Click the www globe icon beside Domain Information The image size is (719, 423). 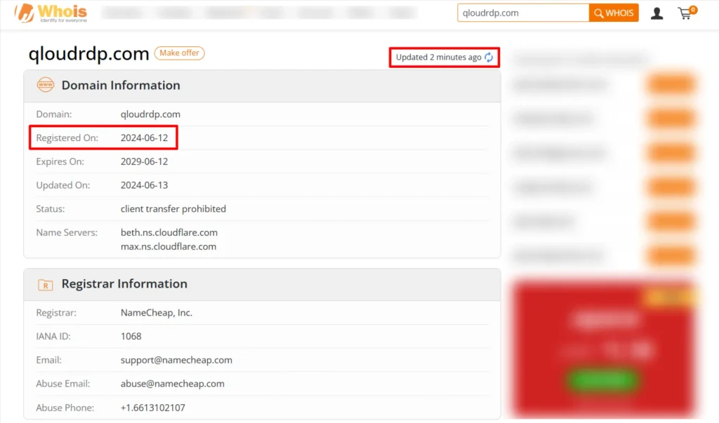46,85
